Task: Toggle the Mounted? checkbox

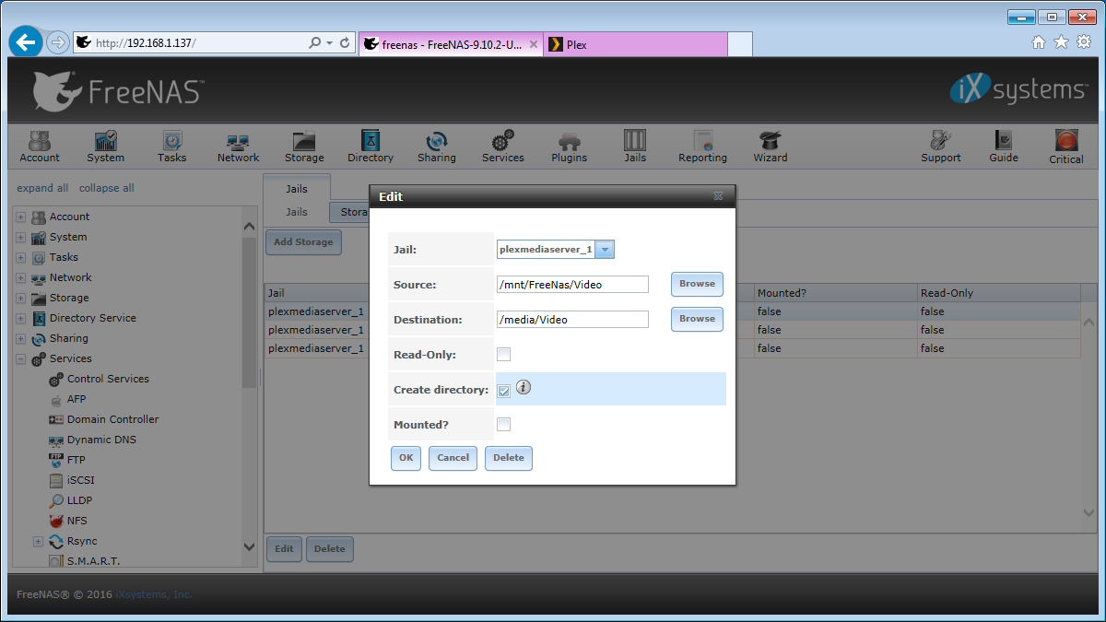Action: tap(504, 425)
